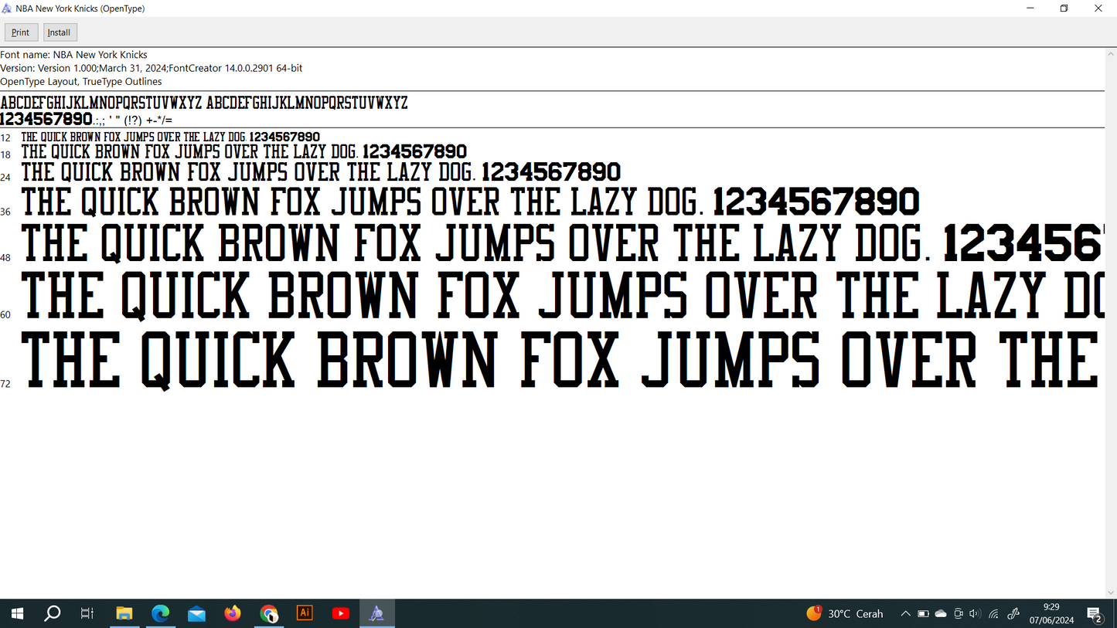Open taskbar Search magnifier

tap(53, 613)
